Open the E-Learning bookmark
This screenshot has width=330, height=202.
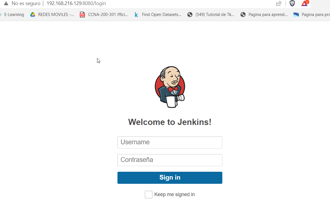[14, 15]
